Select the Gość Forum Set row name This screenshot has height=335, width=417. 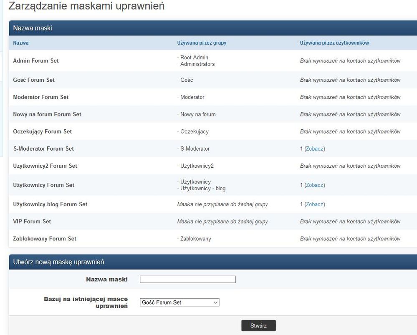pyautogui.click(x=34, y=80)
